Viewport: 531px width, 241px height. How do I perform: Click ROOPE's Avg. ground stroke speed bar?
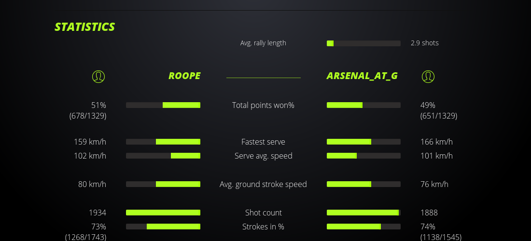163,184
